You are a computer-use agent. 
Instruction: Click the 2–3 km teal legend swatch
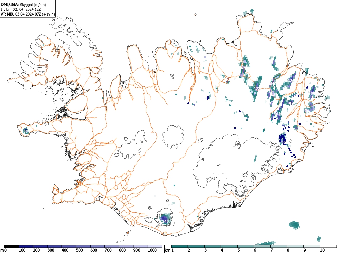196,246
